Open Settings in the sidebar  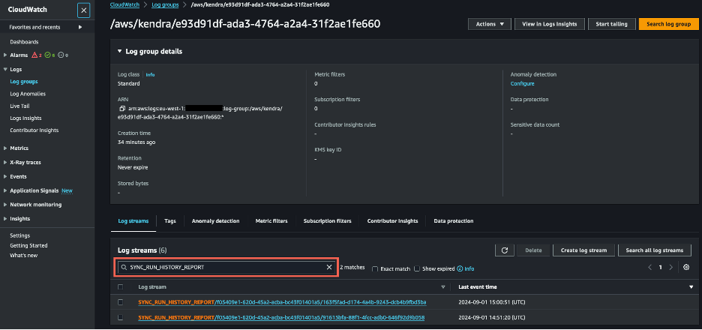click(19, 235)
